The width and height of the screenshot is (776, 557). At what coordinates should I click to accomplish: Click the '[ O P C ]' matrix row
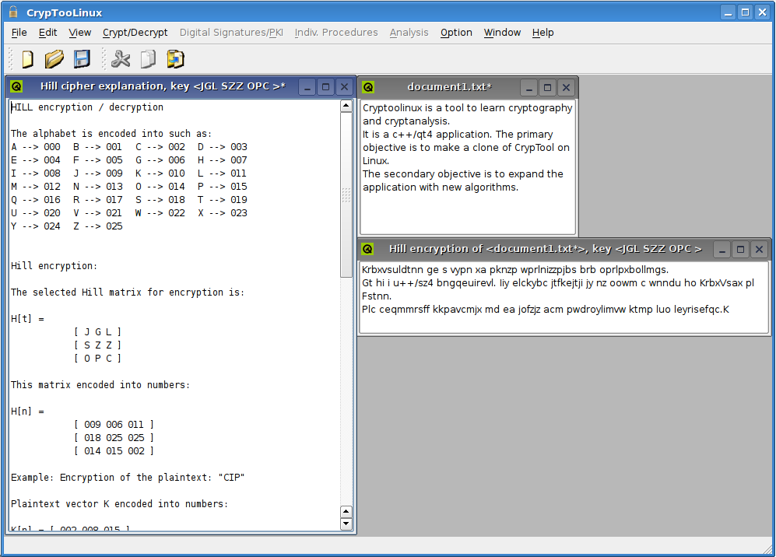pyautogui.click(x=97, y=359)
